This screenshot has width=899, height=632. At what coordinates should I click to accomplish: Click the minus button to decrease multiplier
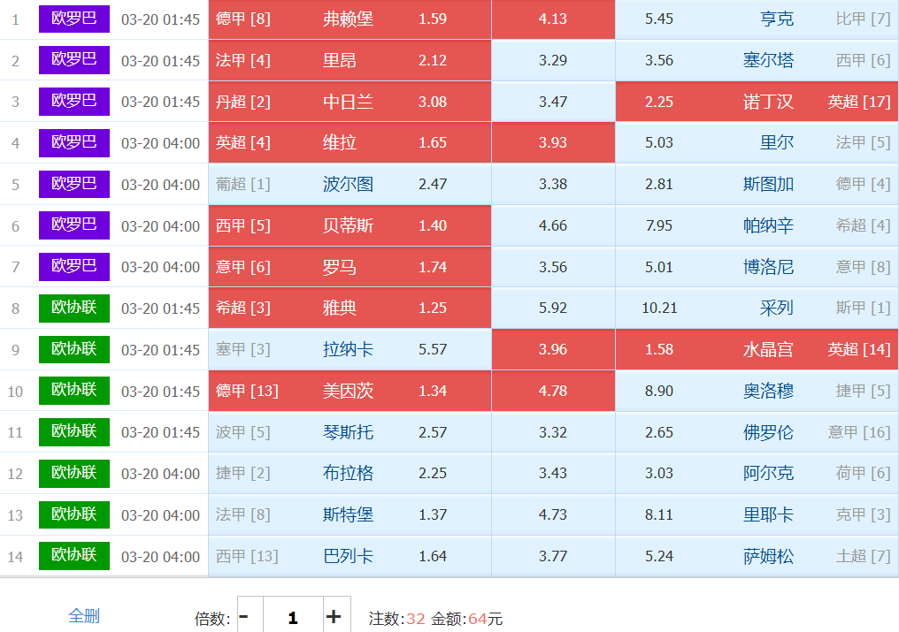click(x=244, y=617)
